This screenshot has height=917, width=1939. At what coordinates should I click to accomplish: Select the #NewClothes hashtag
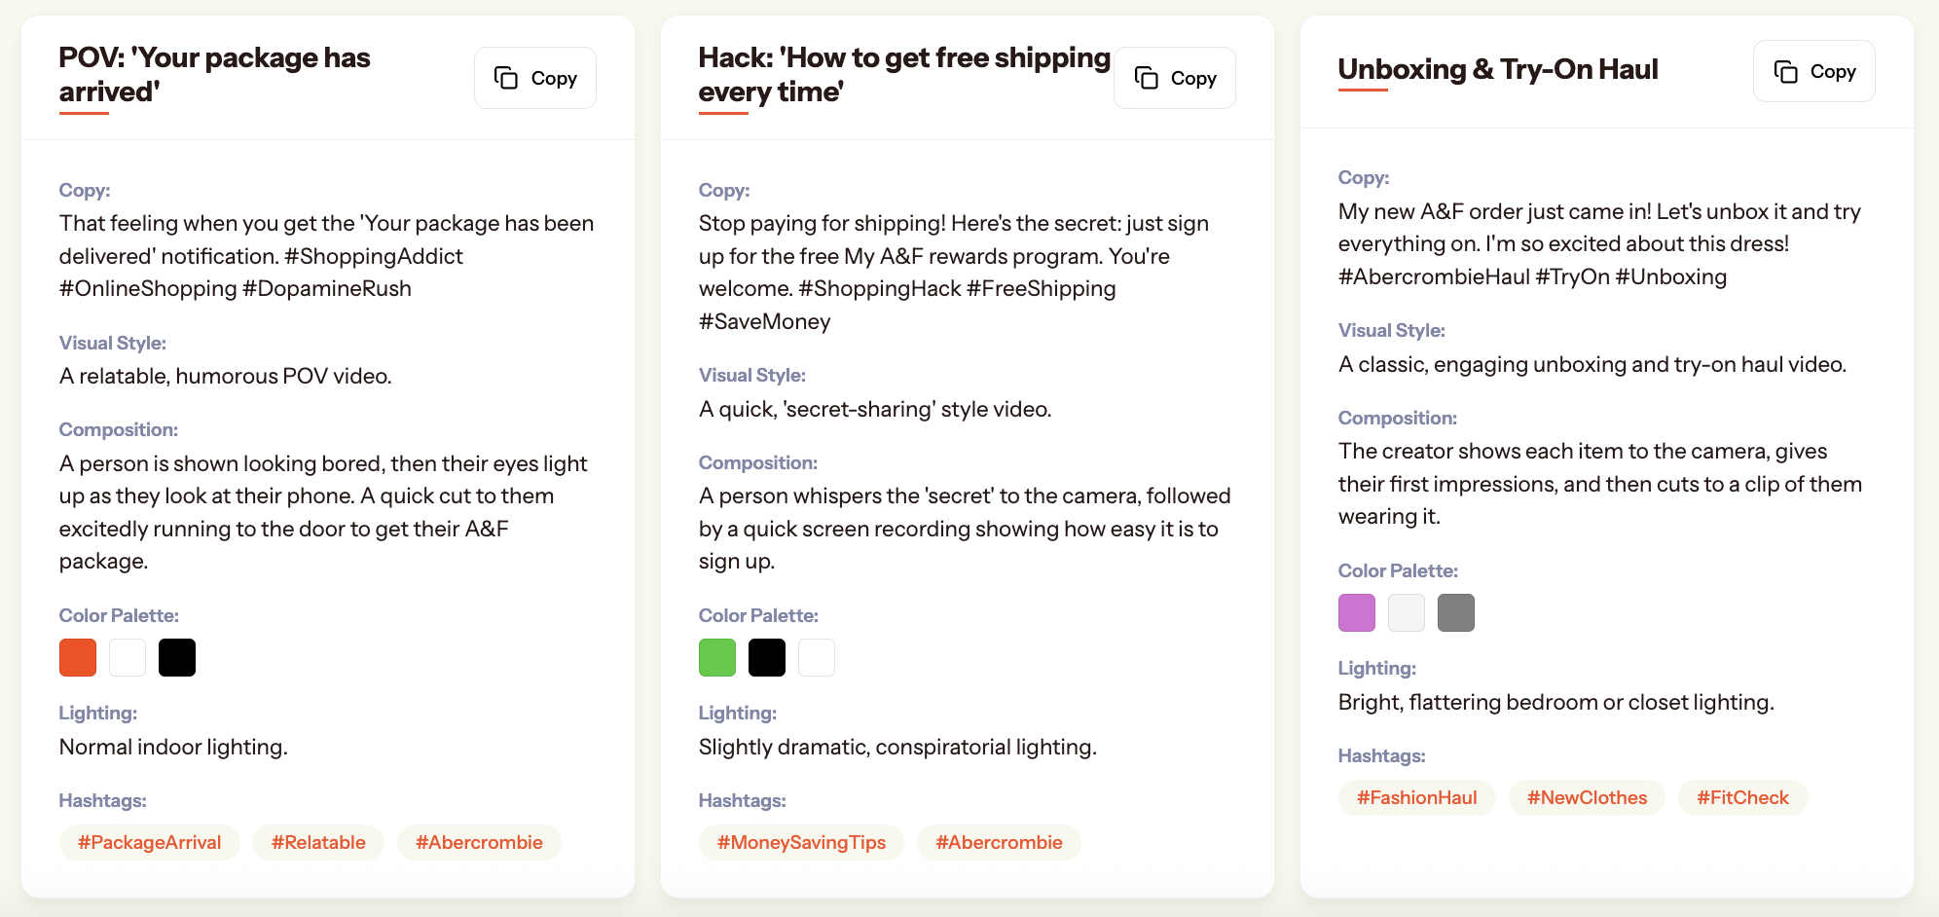[1587, 797]
